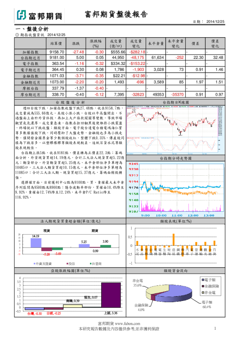Viewport: 238px width, 337px height.
Task: Open the www.fubon.com footer link
Action: click(x=127, y=324)
